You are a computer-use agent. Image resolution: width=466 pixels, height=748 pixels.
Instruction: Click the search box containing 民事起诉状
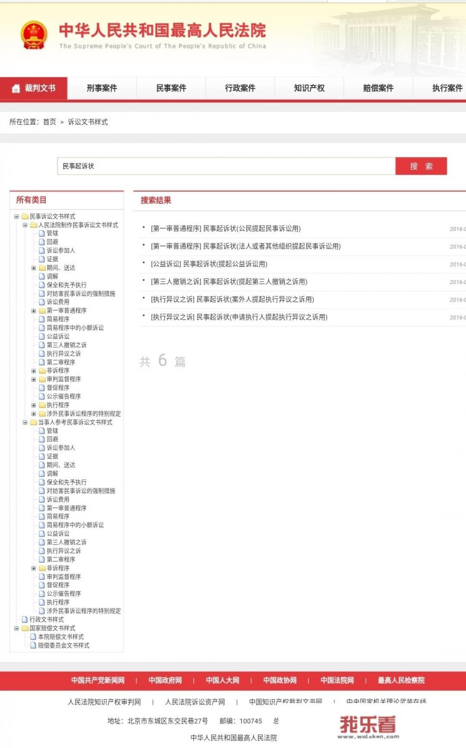226,166
